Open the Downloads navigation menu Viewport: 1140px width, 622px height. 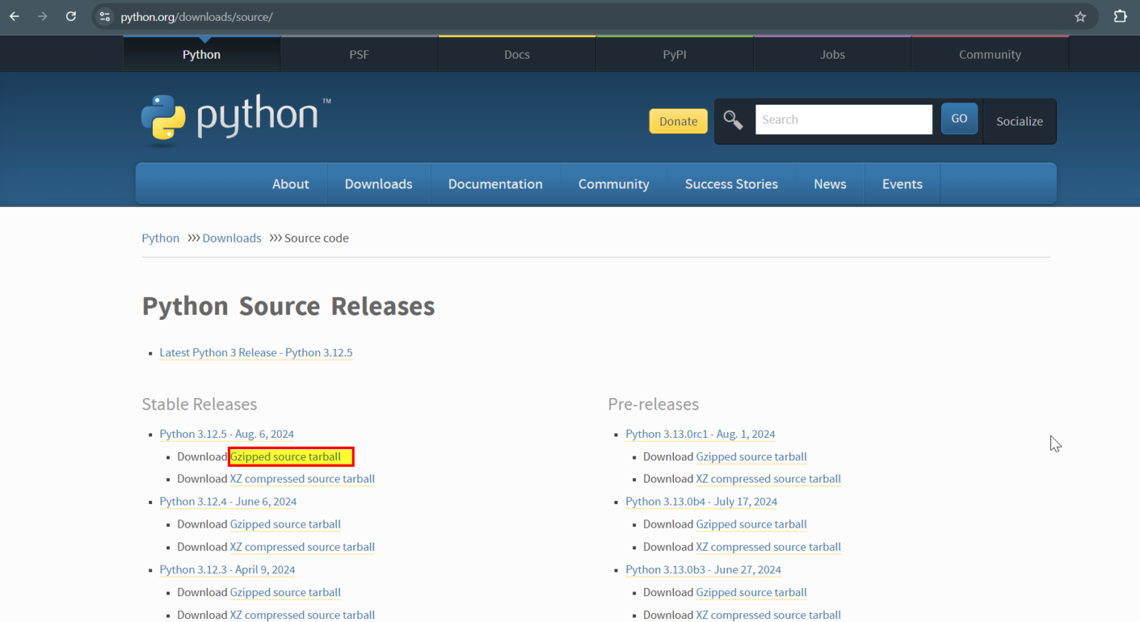pos(379,184)
